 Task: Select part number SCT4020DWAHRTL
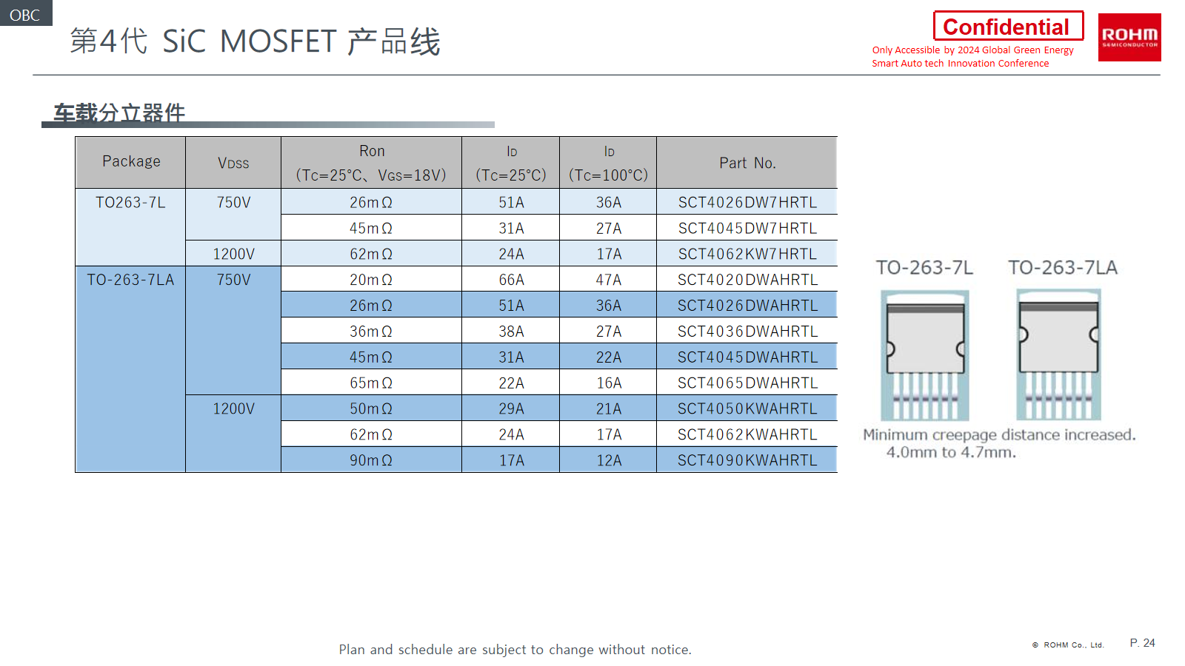(x=747, y=280)
